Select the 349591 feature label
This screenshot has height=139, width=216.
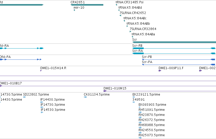coord(138,100)
